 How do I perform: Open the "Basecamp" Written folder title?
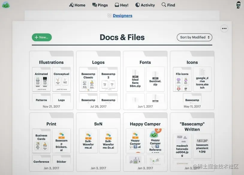[192, 127]
